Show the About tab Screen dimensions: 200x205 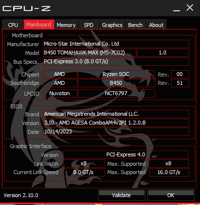[x=156, y=25]
